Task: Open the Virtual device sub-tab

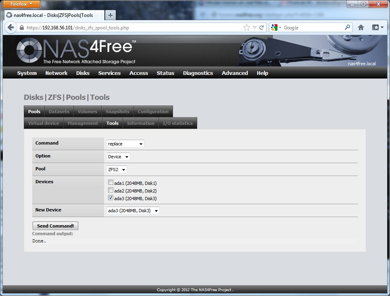Action: (44, 123)
